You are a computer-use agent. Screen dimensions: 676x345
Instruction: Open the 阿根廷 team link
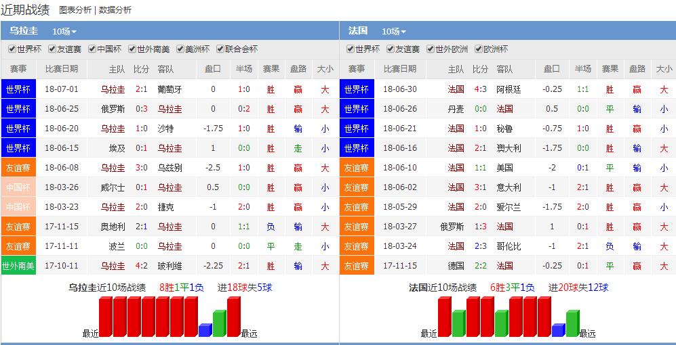[x=509, y=89]
